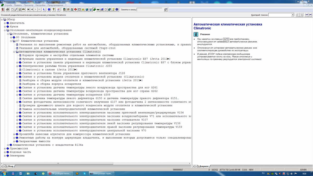Click the blank new page toolbar icon

pyautogui.click(x=12, y=10)
